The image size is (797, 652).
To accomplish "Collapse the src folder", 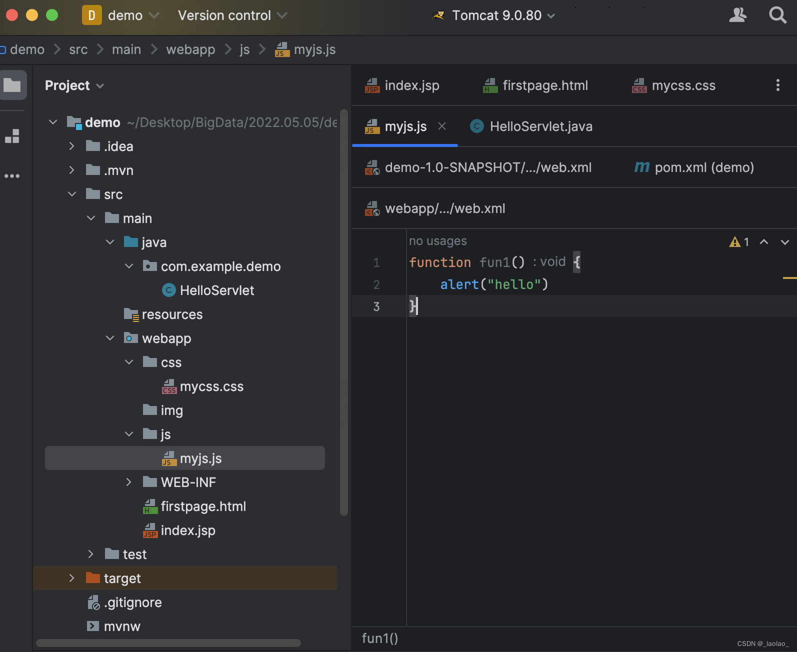I will 72,194.
